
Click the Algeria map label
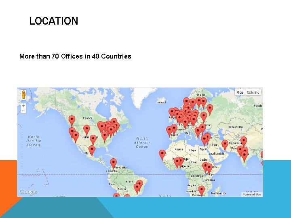[179, 149]
